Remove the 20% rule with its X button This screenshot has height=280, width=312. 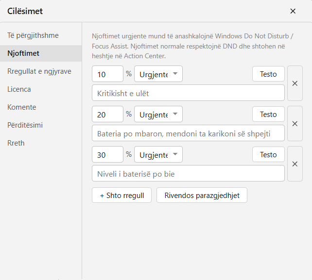coord(295,124)
